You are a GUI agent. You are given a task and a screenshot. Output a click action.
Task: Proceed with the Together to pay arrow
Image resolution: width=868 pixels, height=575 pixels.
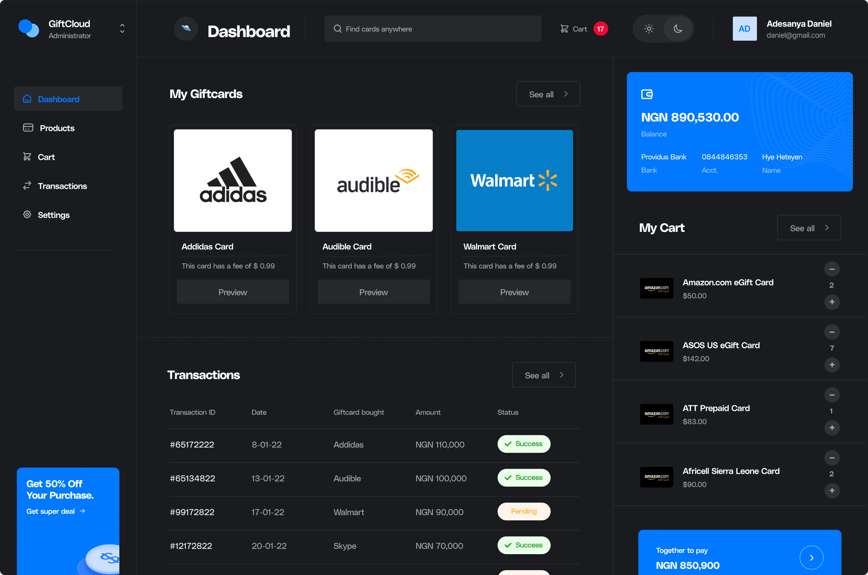(x=811, y=557)
